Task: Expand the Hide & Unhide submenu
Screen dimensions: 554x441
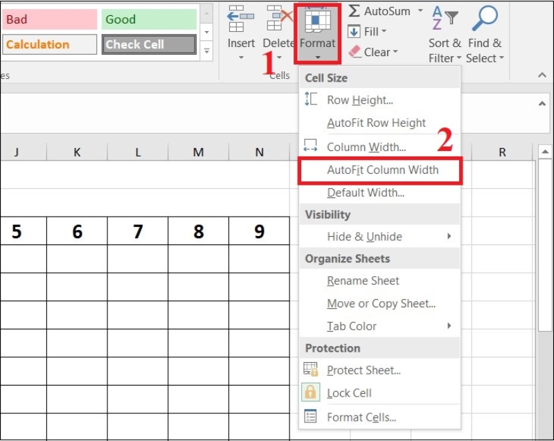Action: pos(449,237)
